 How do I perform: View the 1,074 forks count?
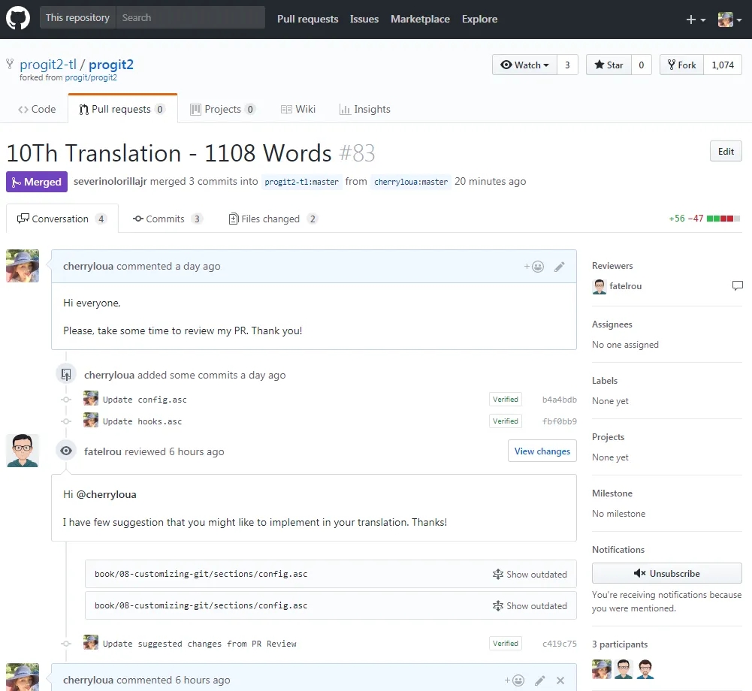[723, 65]
